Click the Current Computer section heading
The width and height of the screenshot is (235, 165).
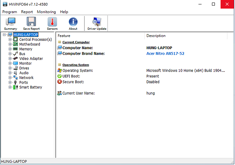[76, 42]
